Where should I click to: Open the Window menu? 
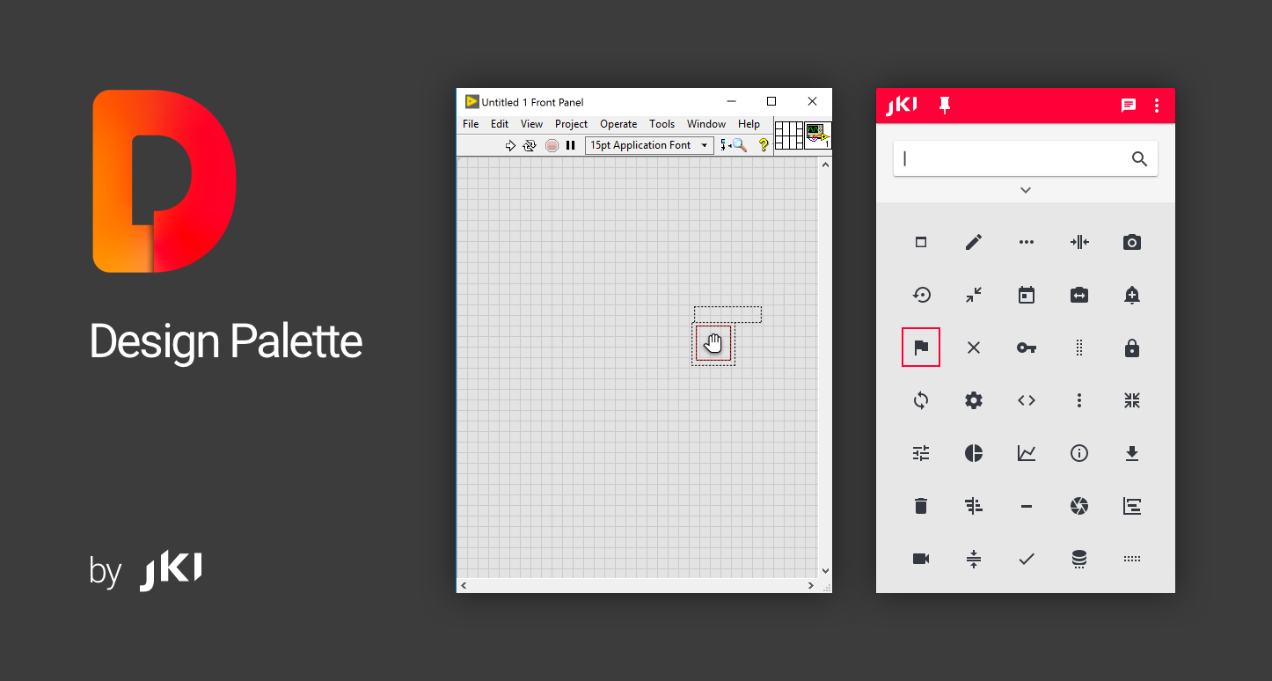(x=706, y=124)
